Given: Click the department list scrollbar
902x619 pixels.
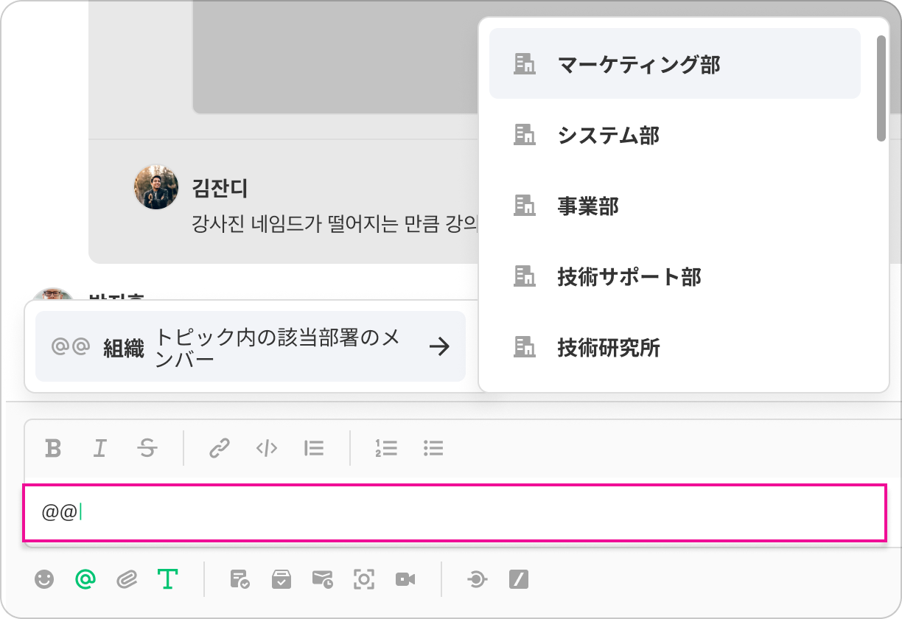Looking at the screenshot, I should 881,88.
